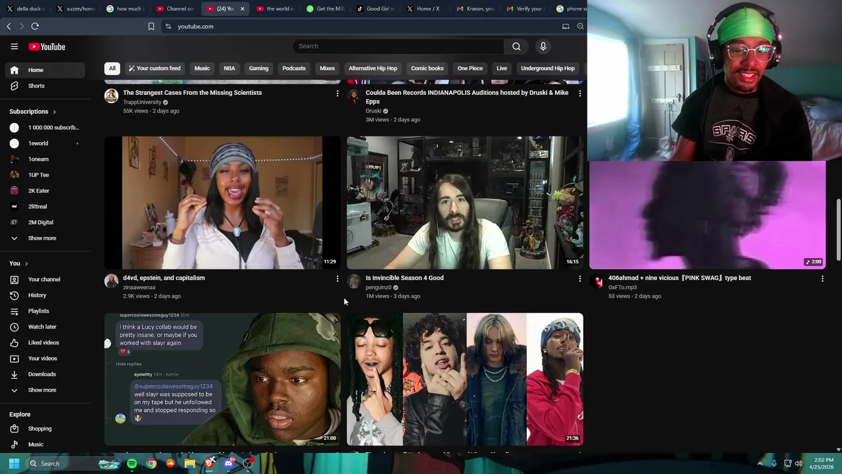Switch to Good Girl TikTok browser tab
The width and height of the screenshot is (842, 474).
pyautogui.click(x=375, y=9)
